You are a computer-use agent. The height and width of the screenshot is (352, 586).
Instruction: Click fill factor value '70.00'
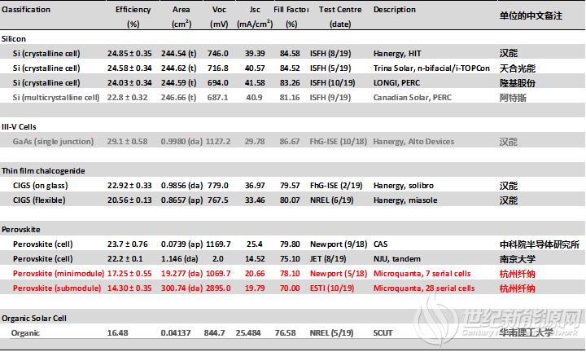[290, 288]
